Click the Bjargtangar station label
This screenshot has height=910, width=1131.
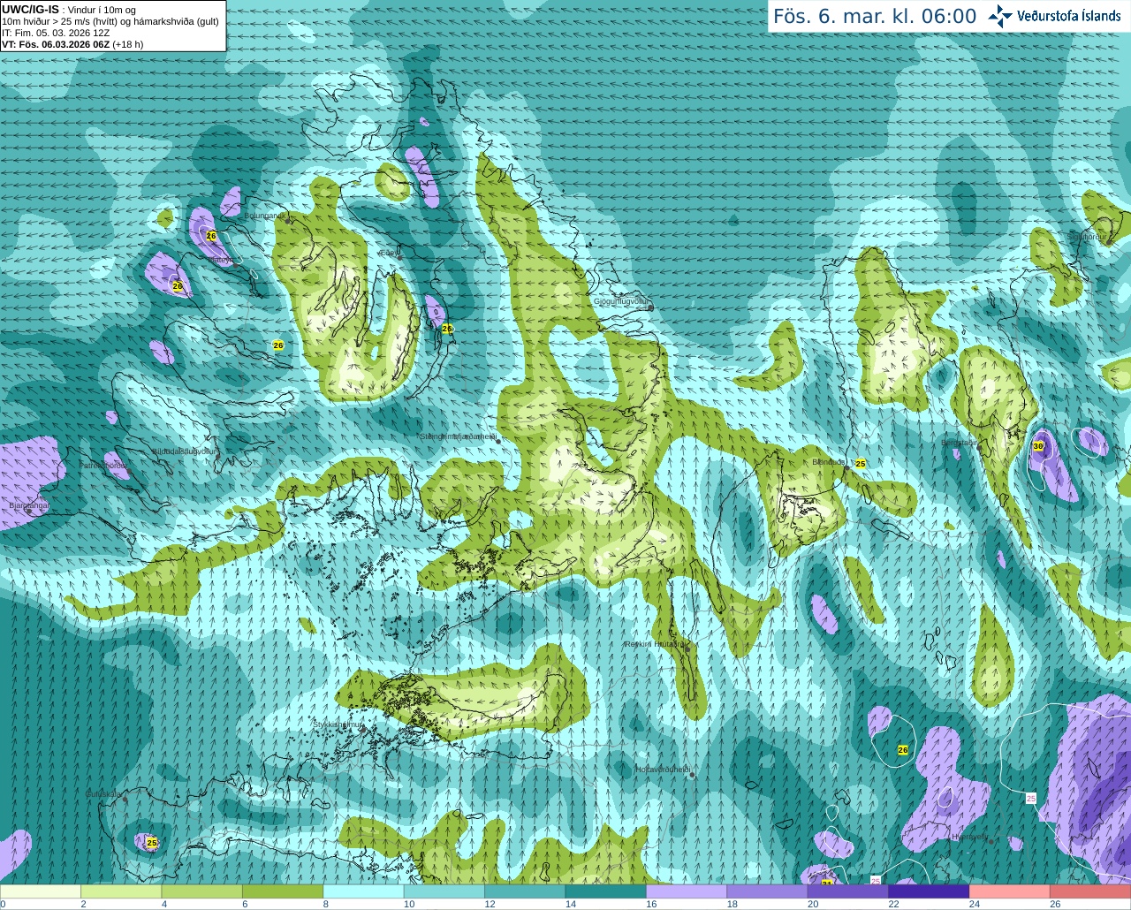(29, 505)
